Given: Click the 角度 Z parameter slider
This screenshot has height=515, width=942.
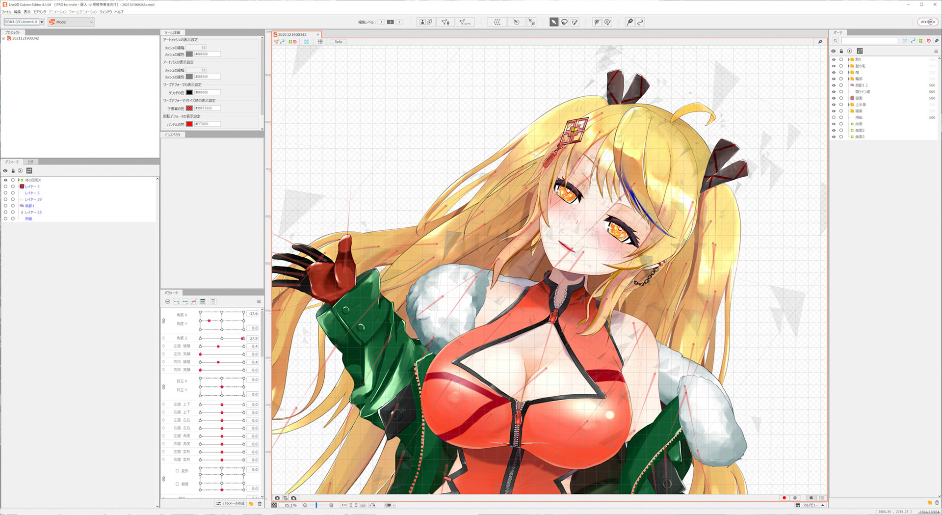Looking at the screenshot, I should pos(222,338).
